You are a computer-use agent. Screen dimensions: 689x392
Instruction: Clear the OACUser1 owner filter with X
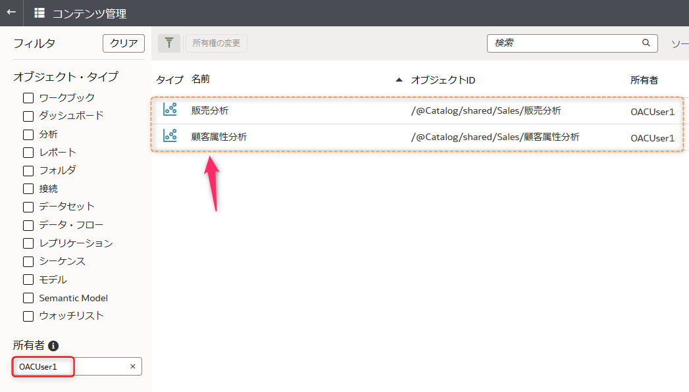click(133, 366)
